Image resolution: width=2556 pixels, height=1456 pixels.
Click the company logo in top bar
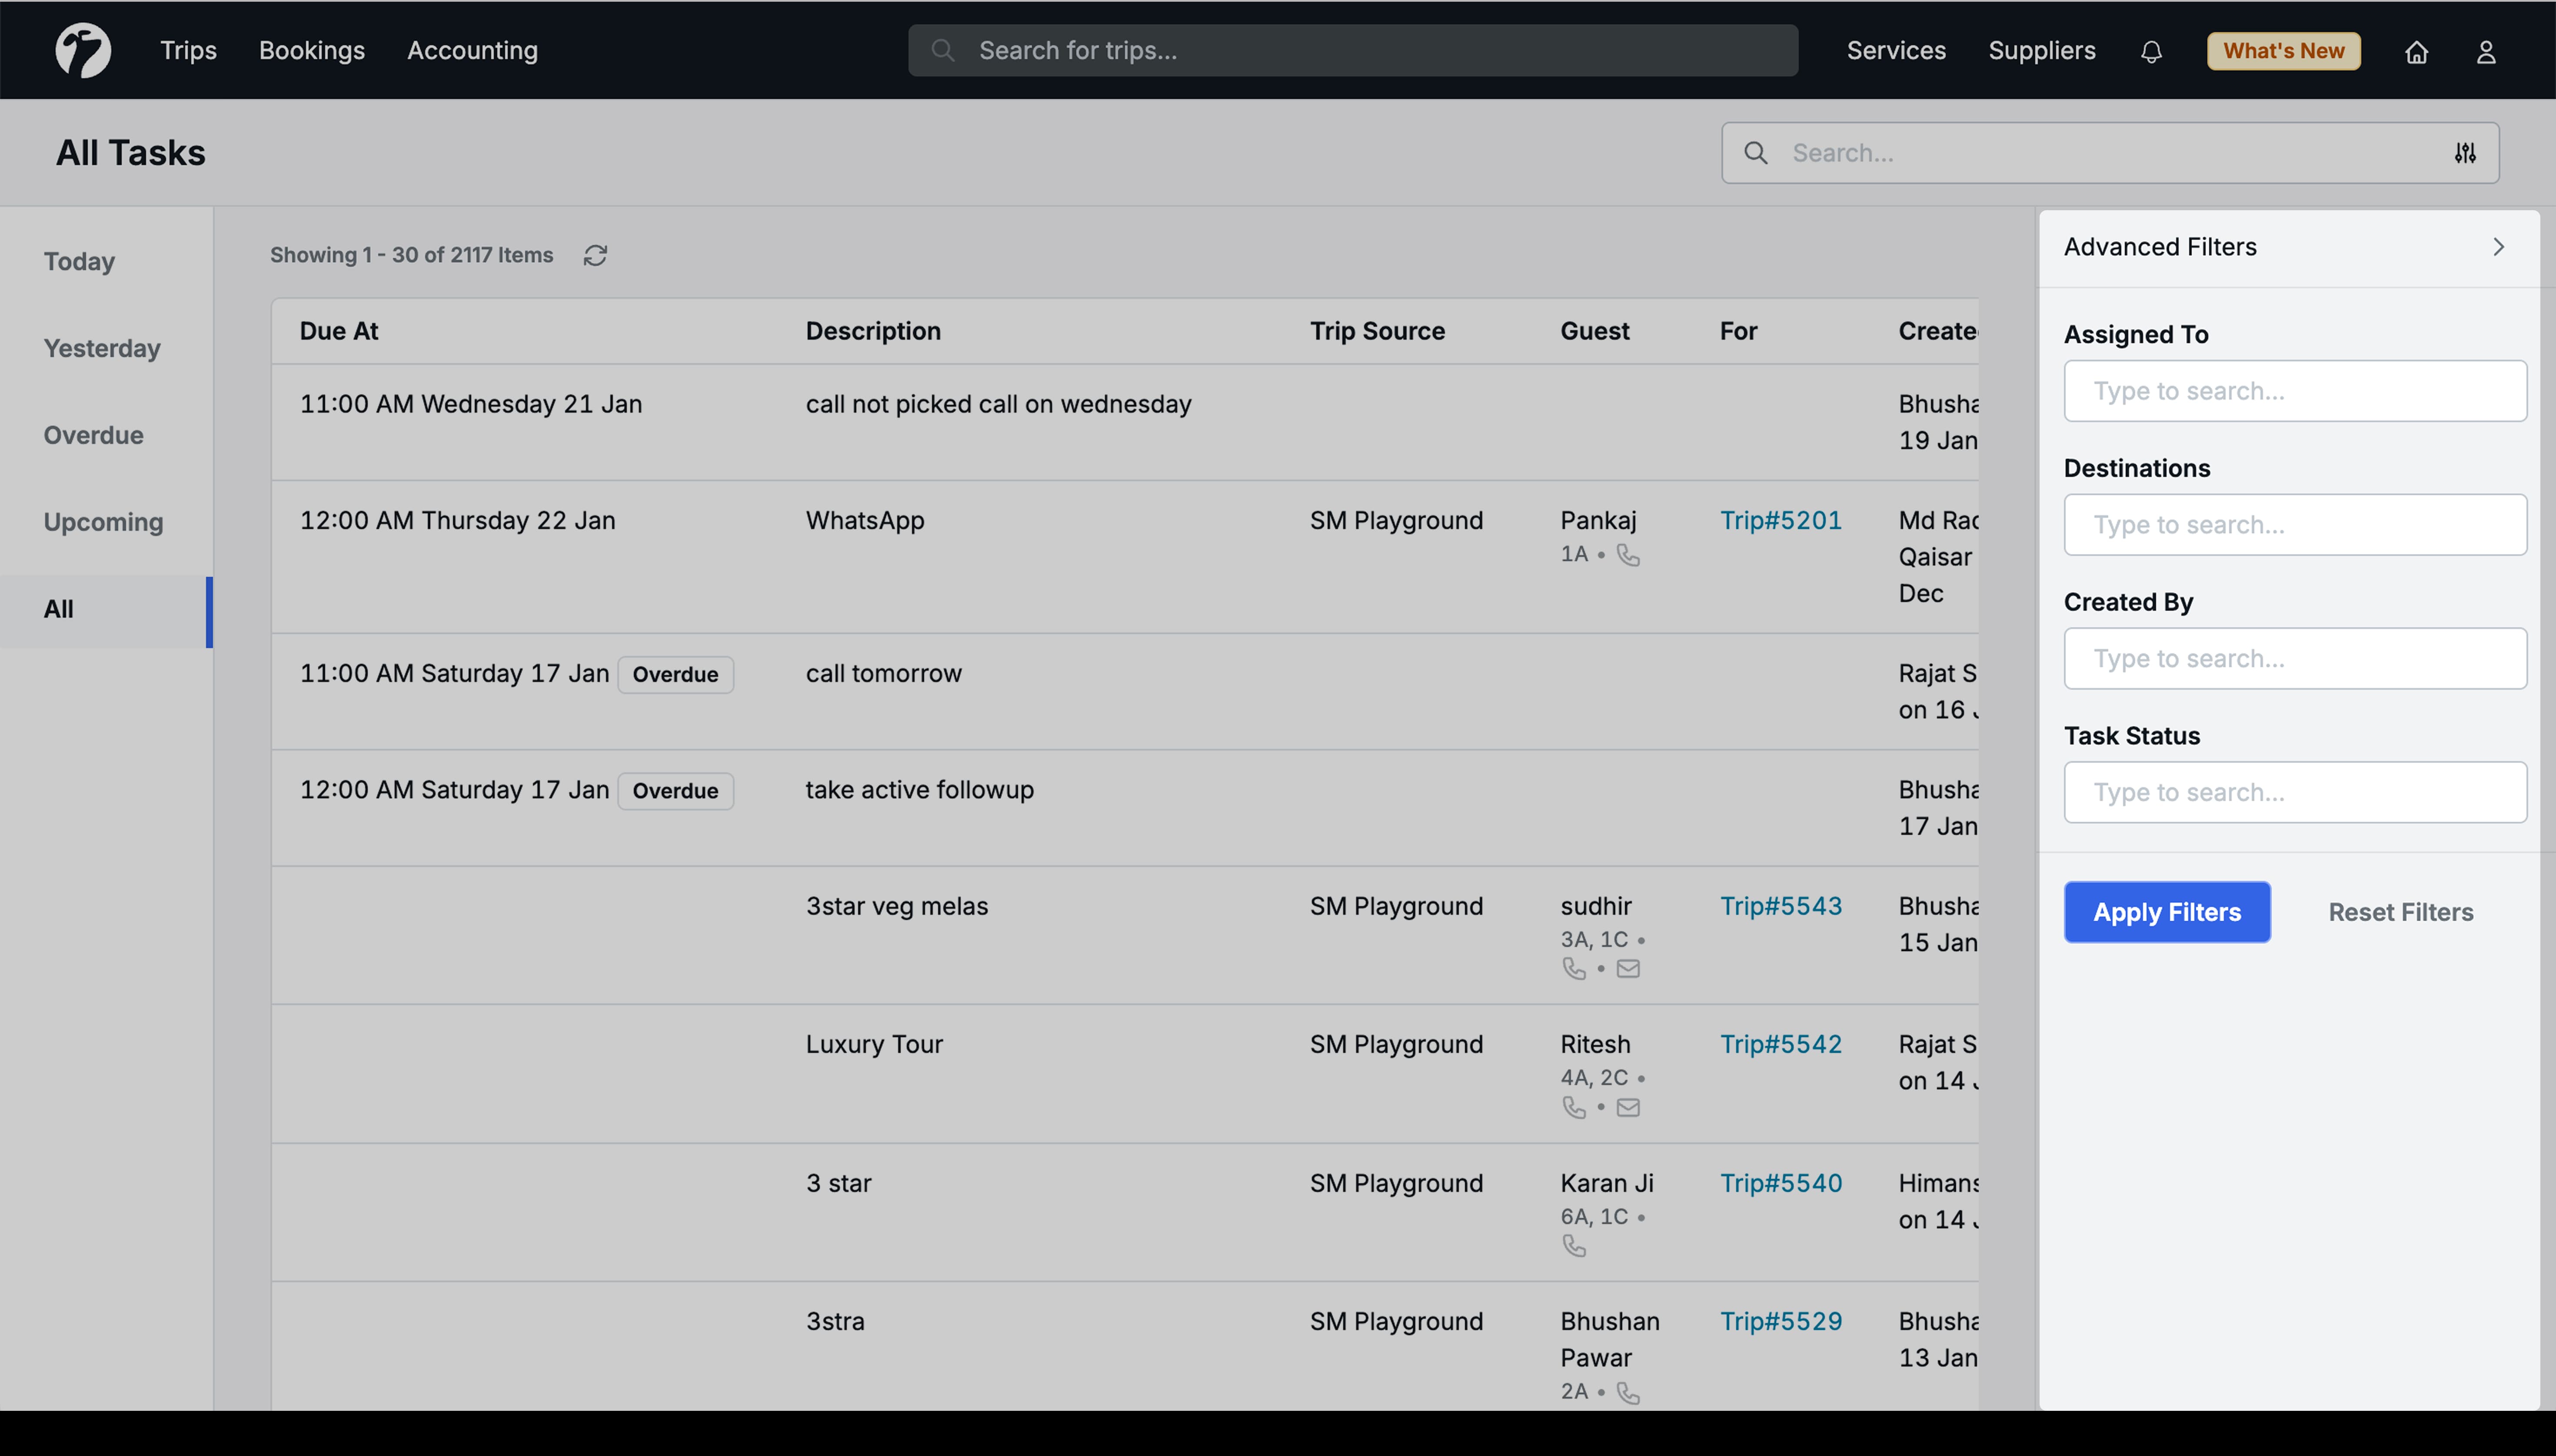tap(83, 49)
